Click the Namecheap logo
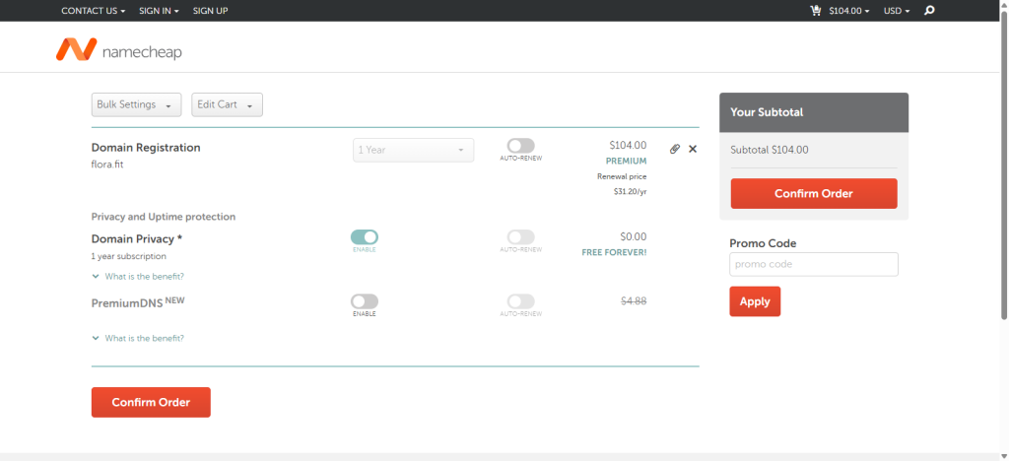 tap(119, 50)
